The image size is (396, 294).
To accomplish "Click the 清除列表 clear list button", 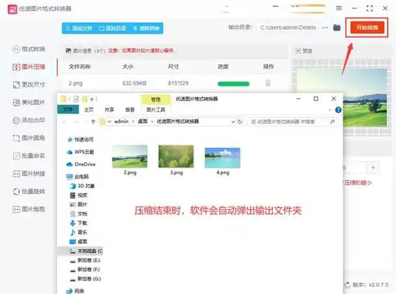I will (147, 28).
